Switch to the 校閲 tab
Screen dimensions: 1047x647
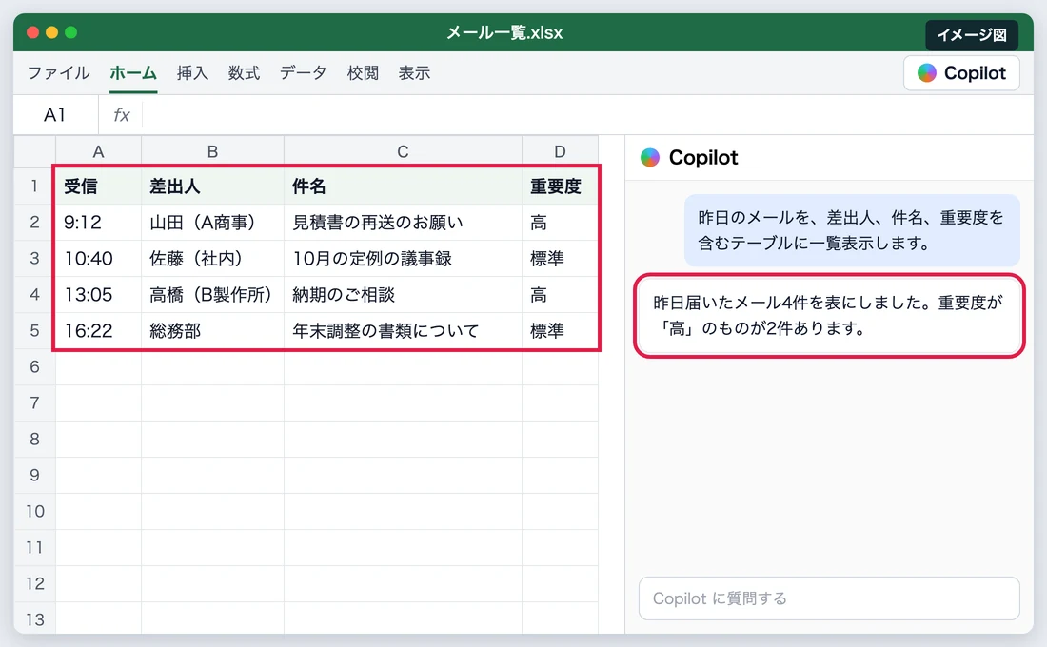click(363, 72)
